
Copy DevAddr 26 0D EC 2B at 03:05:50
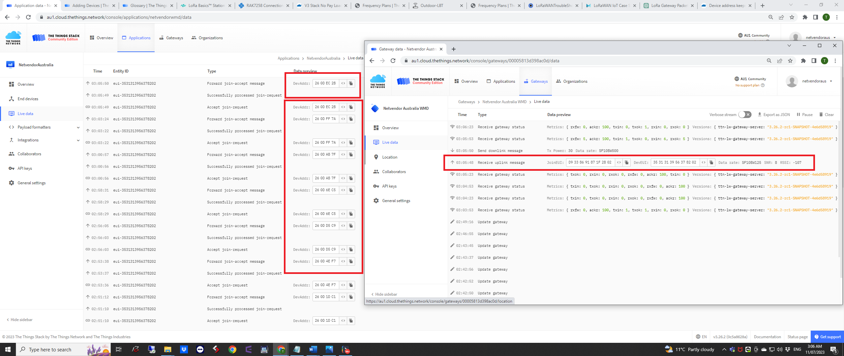[x=351, y=83]
